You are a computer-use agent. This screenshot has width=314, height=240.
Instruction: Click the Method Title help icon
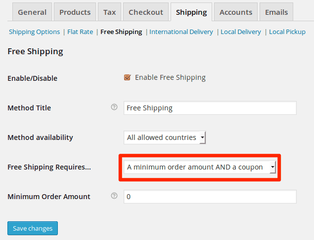(114, 107)
